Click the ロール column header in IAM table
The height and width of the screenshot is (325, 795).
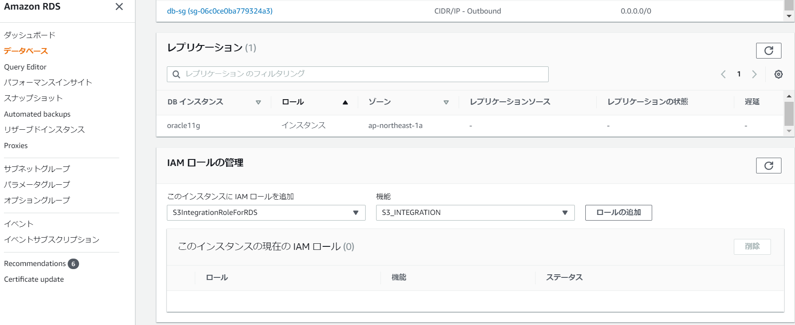(217, 277)
